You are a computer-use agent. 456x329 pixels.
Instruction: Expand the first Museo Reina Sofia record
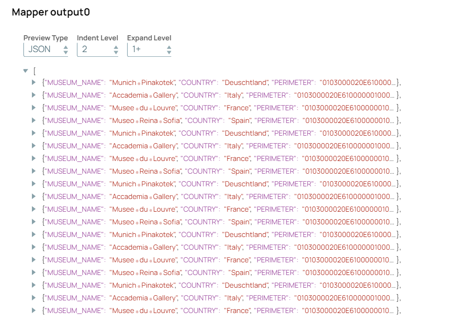point(33,120)
